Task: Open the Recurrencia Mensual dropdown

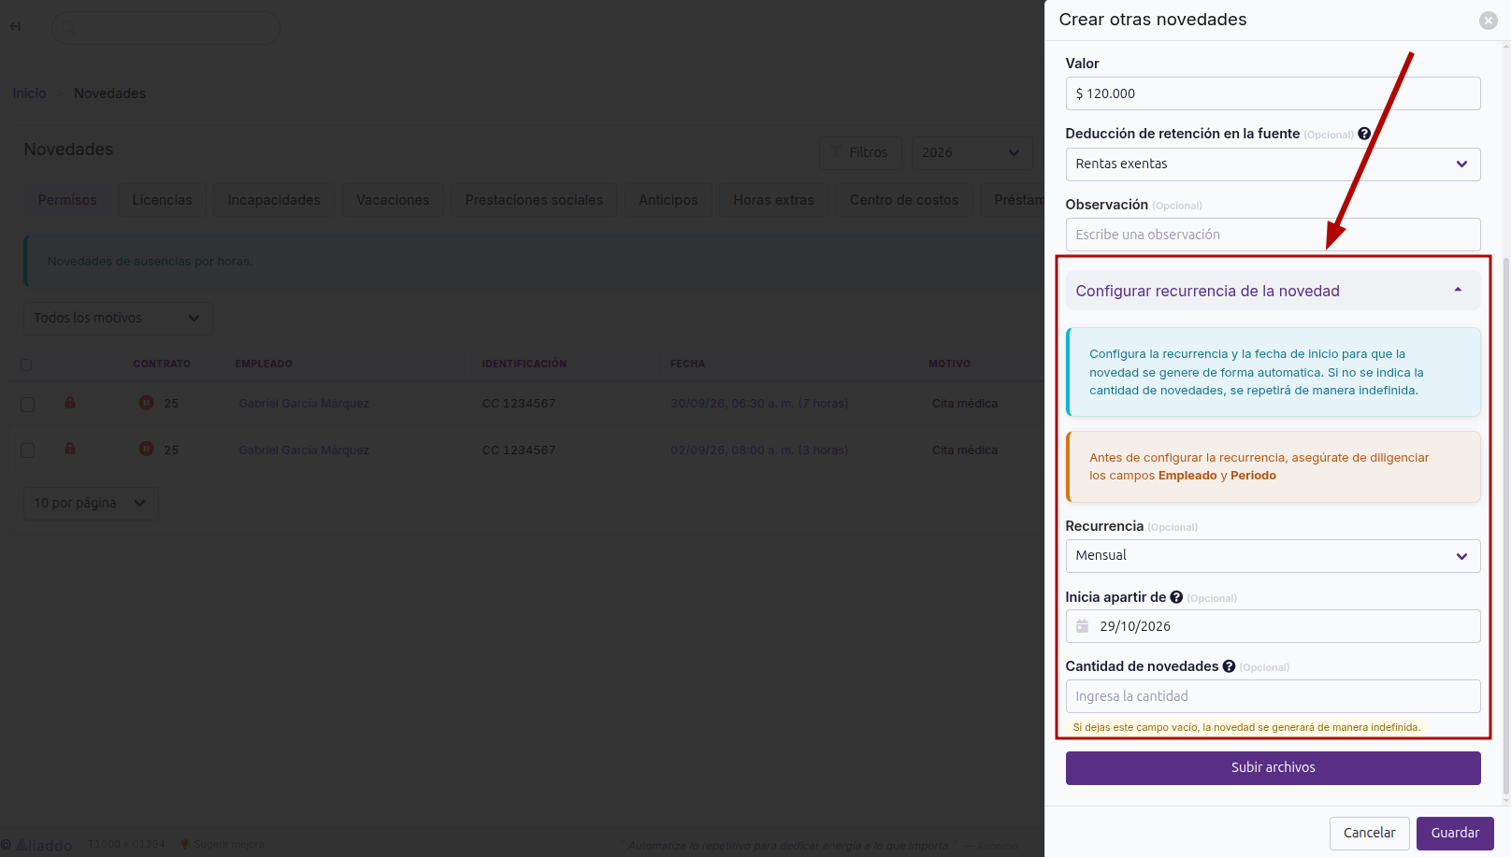Action: point(1273,556)
